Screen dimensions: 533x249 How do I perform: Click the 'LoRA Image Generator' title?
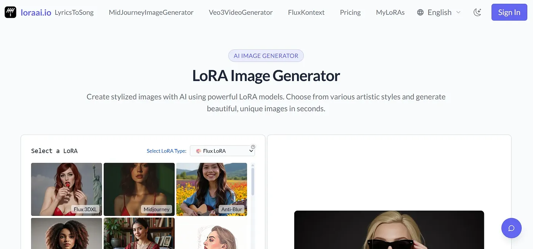click(266, 76)
